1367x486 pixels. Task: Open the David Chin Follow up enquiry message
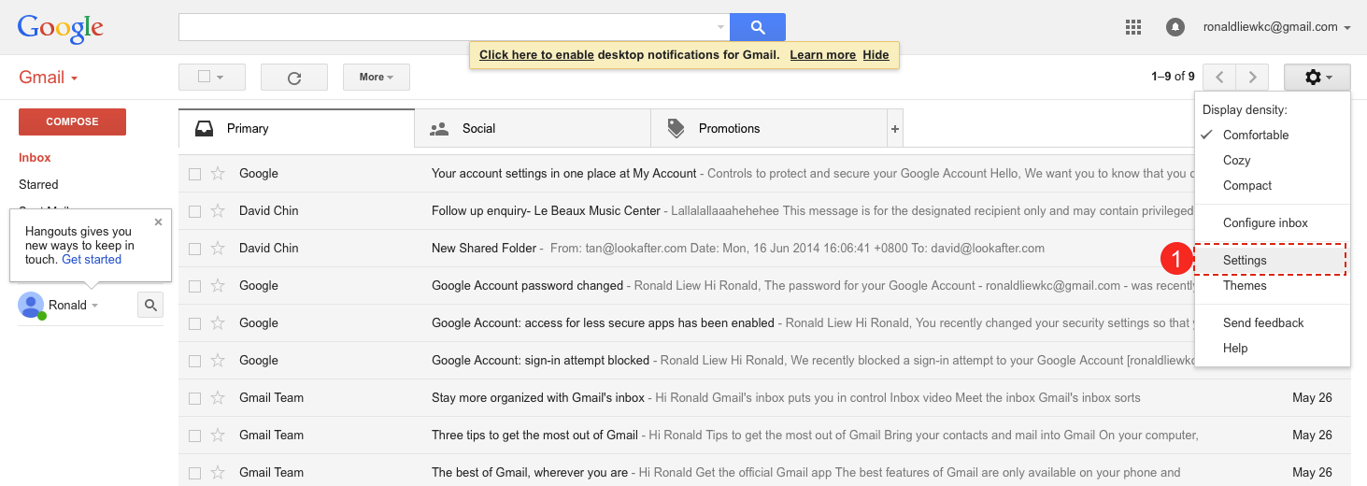[x=686, y=211]
